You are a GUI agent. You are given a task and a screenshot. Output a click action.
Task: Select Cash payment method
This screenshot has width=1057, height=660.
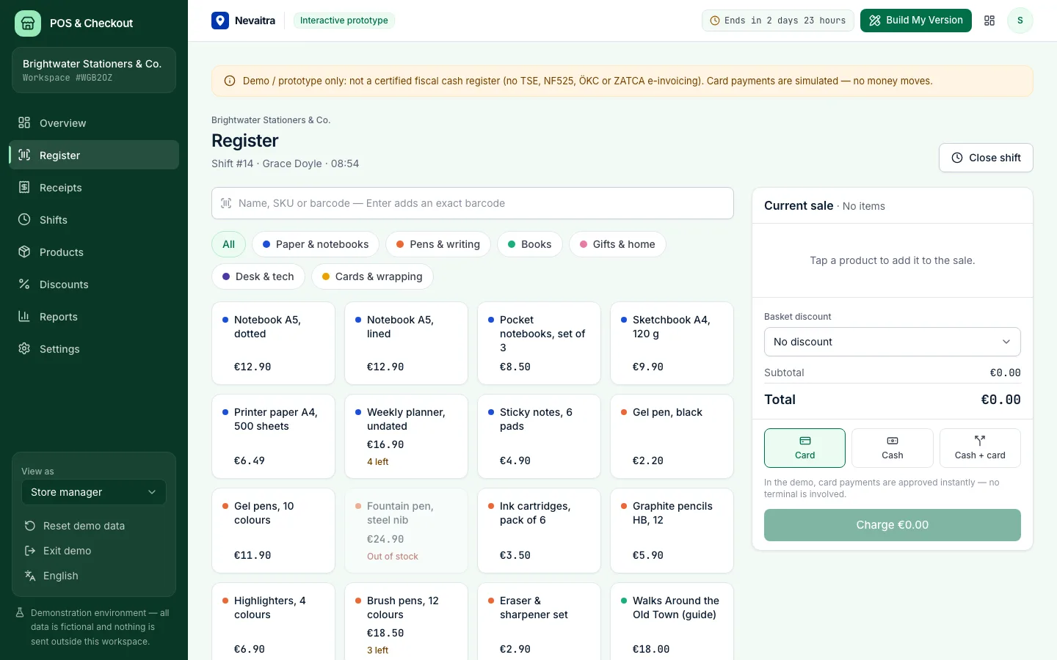[x=893, y=448]
